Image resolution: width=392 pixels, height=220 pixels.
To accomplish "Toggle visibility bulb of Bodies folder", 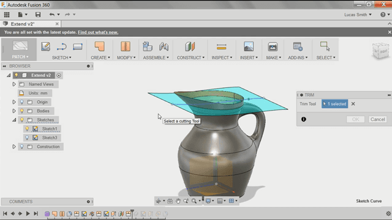I will point(22,111).
